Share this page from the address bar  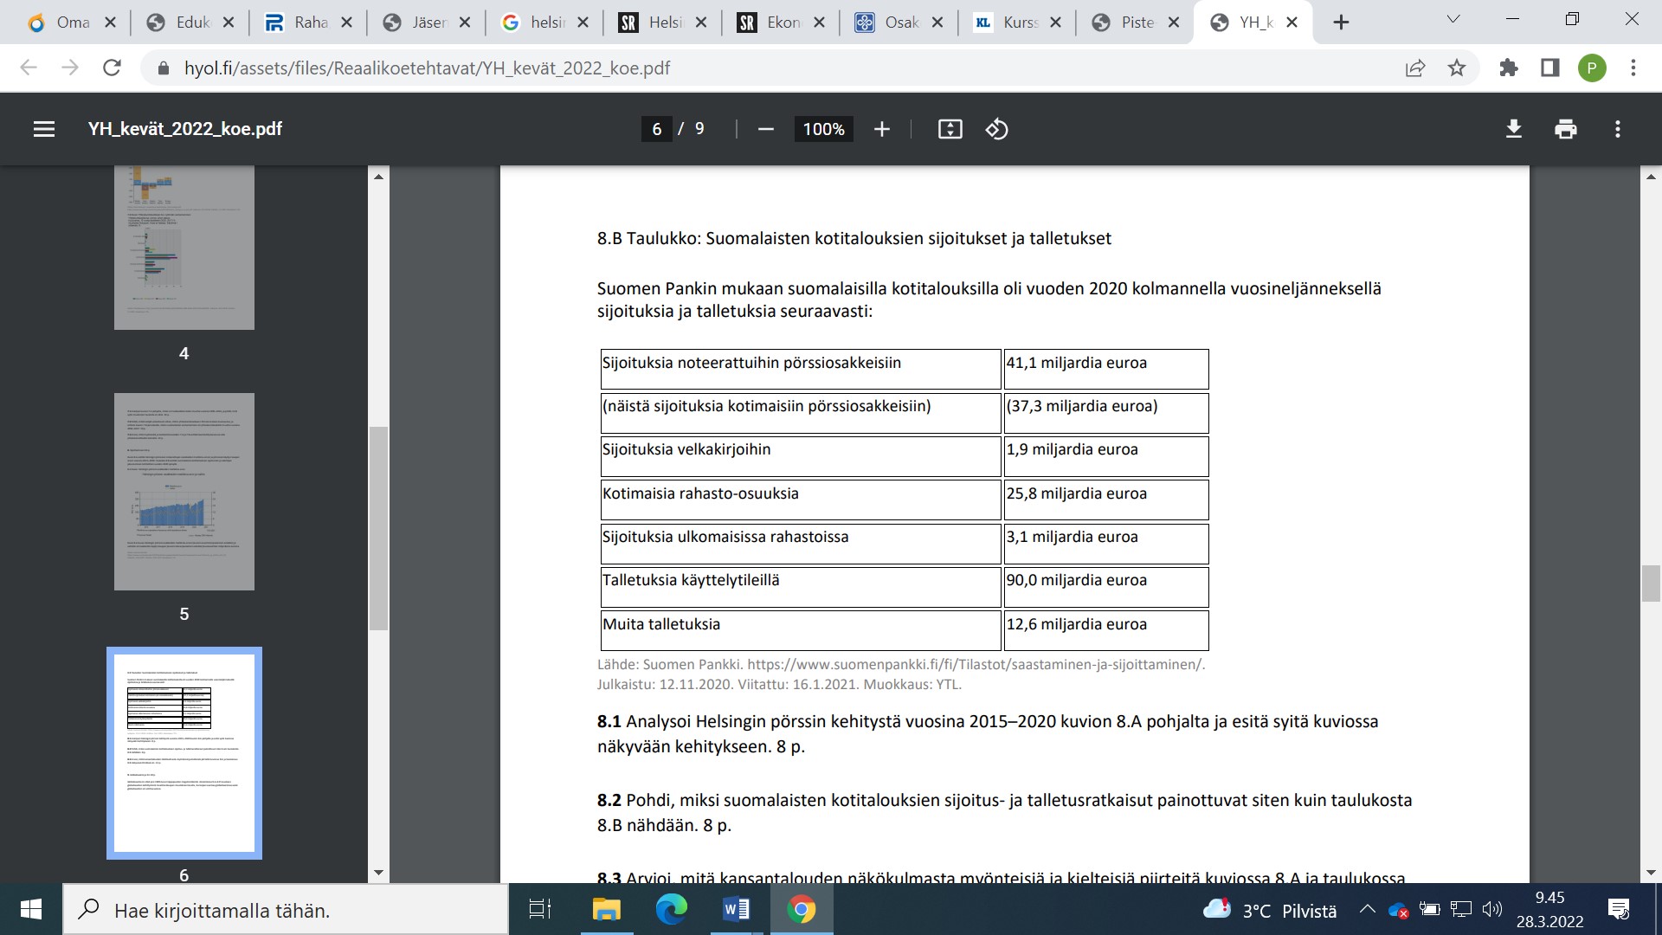pos(1415,68)
